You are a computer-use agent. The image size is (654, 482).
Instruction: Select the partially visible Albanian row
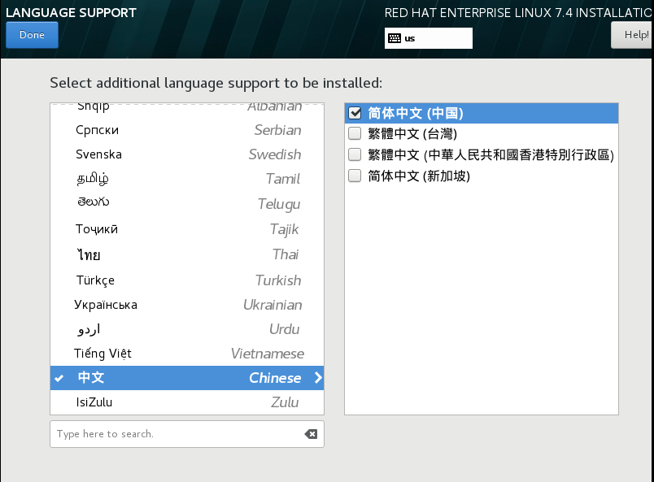tap(187, 110)
